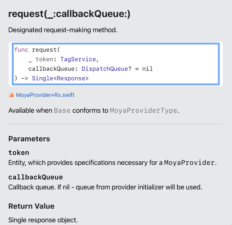Click the Return Value section heading
The image size is (232, 225).
31,206
